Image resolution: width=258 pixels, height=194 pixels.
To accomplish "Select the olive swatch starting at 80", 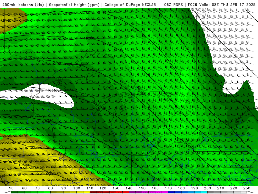I will tap(54, 192).
